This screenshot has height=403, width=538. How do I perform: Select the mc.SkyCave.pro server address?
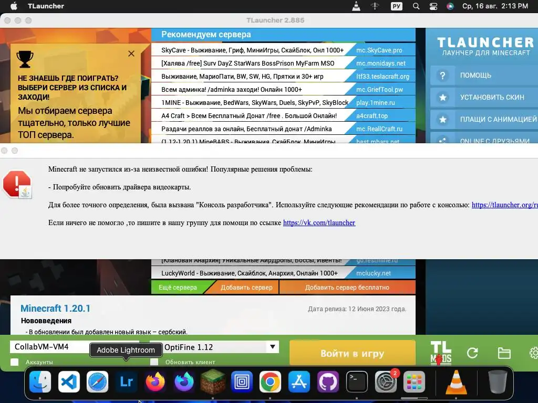pyautogui.click(x=379, y=50)
